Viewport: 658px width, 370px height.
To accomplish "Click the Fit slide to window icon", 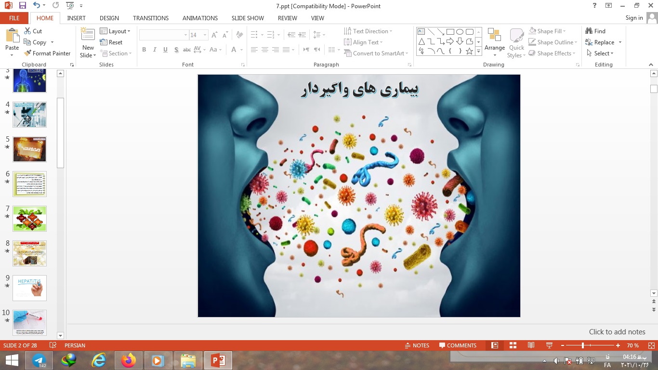I will (651, 345).
